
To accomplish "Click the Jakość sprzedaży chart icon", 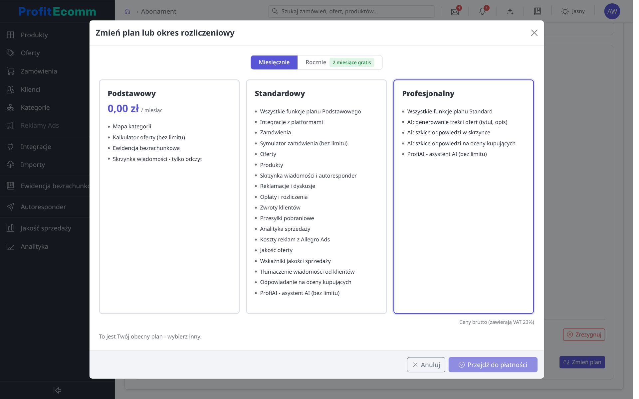I will 10,228.
